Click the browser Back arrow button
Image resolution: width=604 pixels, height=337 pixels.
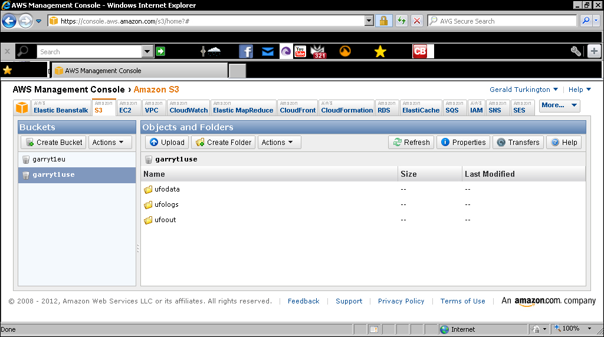[x=9, y=21]
